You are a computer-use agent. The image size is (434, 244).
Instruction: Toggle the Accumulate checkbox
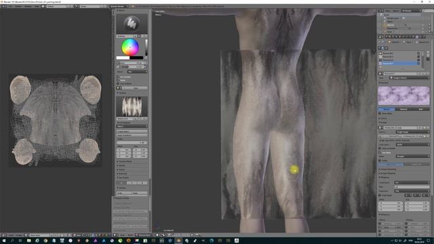point(118,77)
